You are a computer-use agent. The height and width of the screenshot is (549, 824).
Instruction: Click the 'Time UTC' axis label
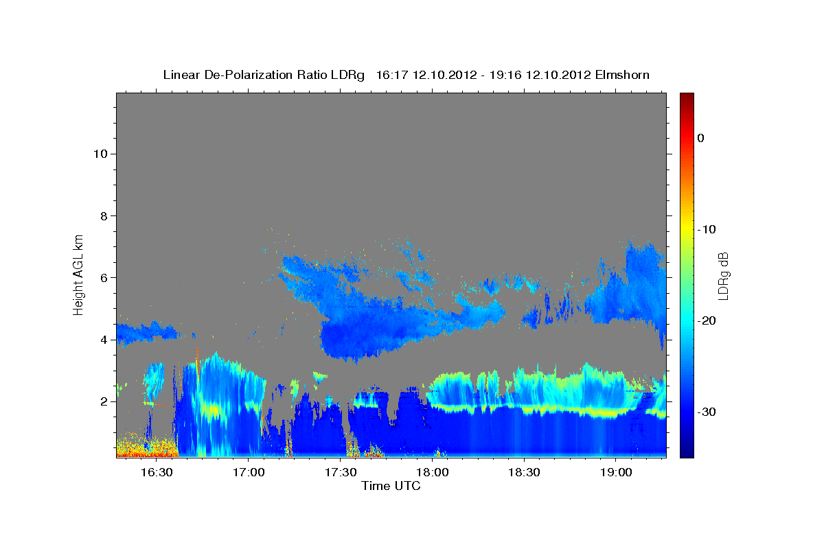391,486
